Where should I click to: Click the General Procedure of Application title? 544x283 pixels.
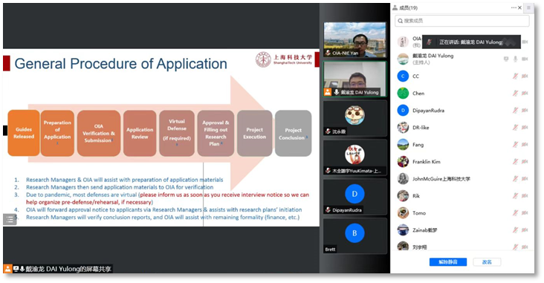[120, 64]
